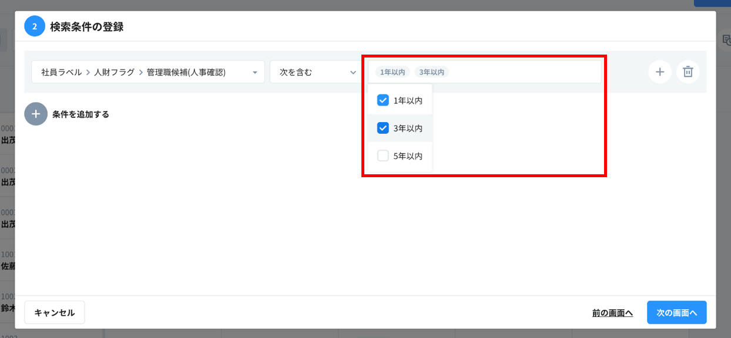Screen dimensions: 731x338
Task: Go back via the 前の画面へ link
Action: coord(612,313)
